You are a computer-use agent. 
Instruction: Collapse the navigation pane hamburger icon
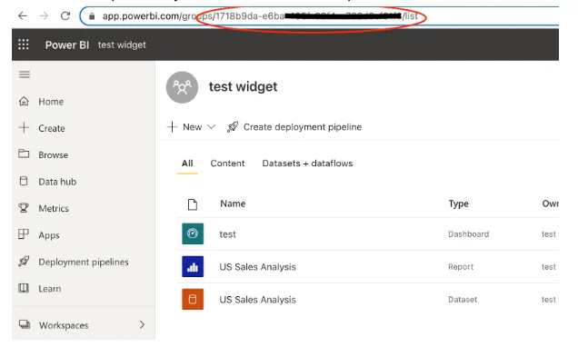25,74
